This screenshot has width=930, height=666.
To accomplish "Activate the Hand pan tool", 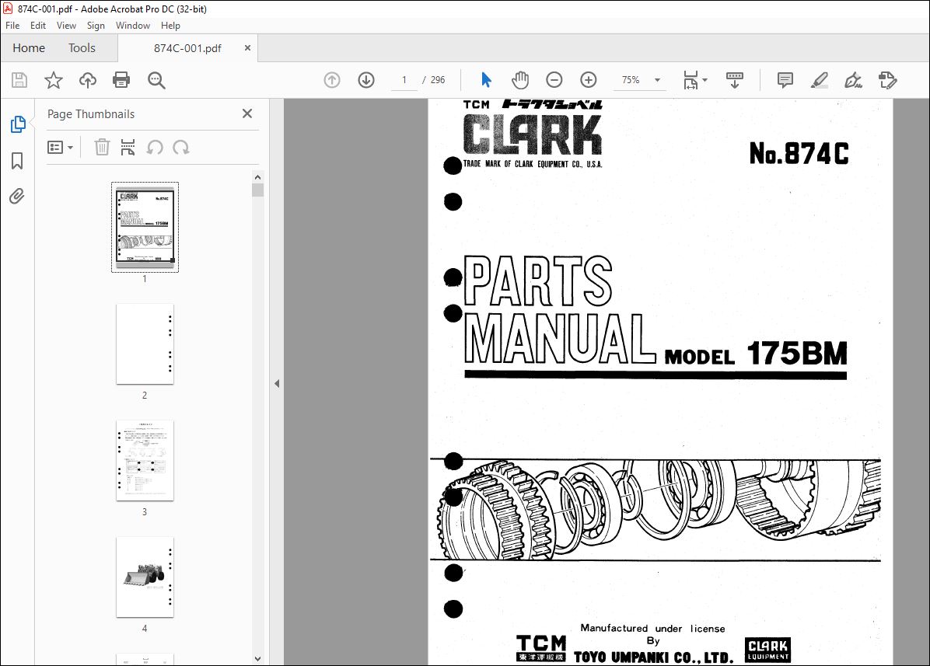I will coord(520,80).
